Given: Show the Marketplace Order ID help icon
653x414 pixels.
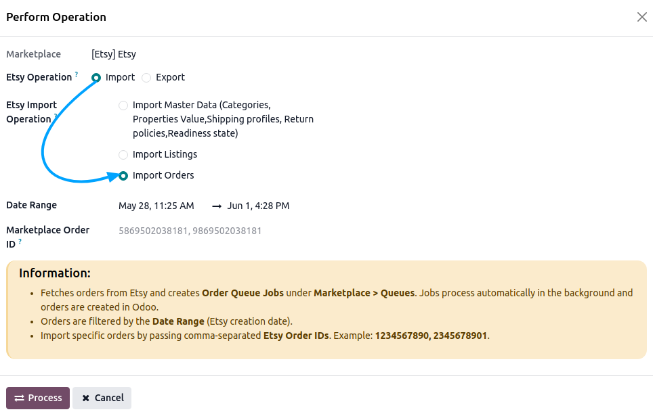Looking at the screenshot, I should [x=20, y=241].
